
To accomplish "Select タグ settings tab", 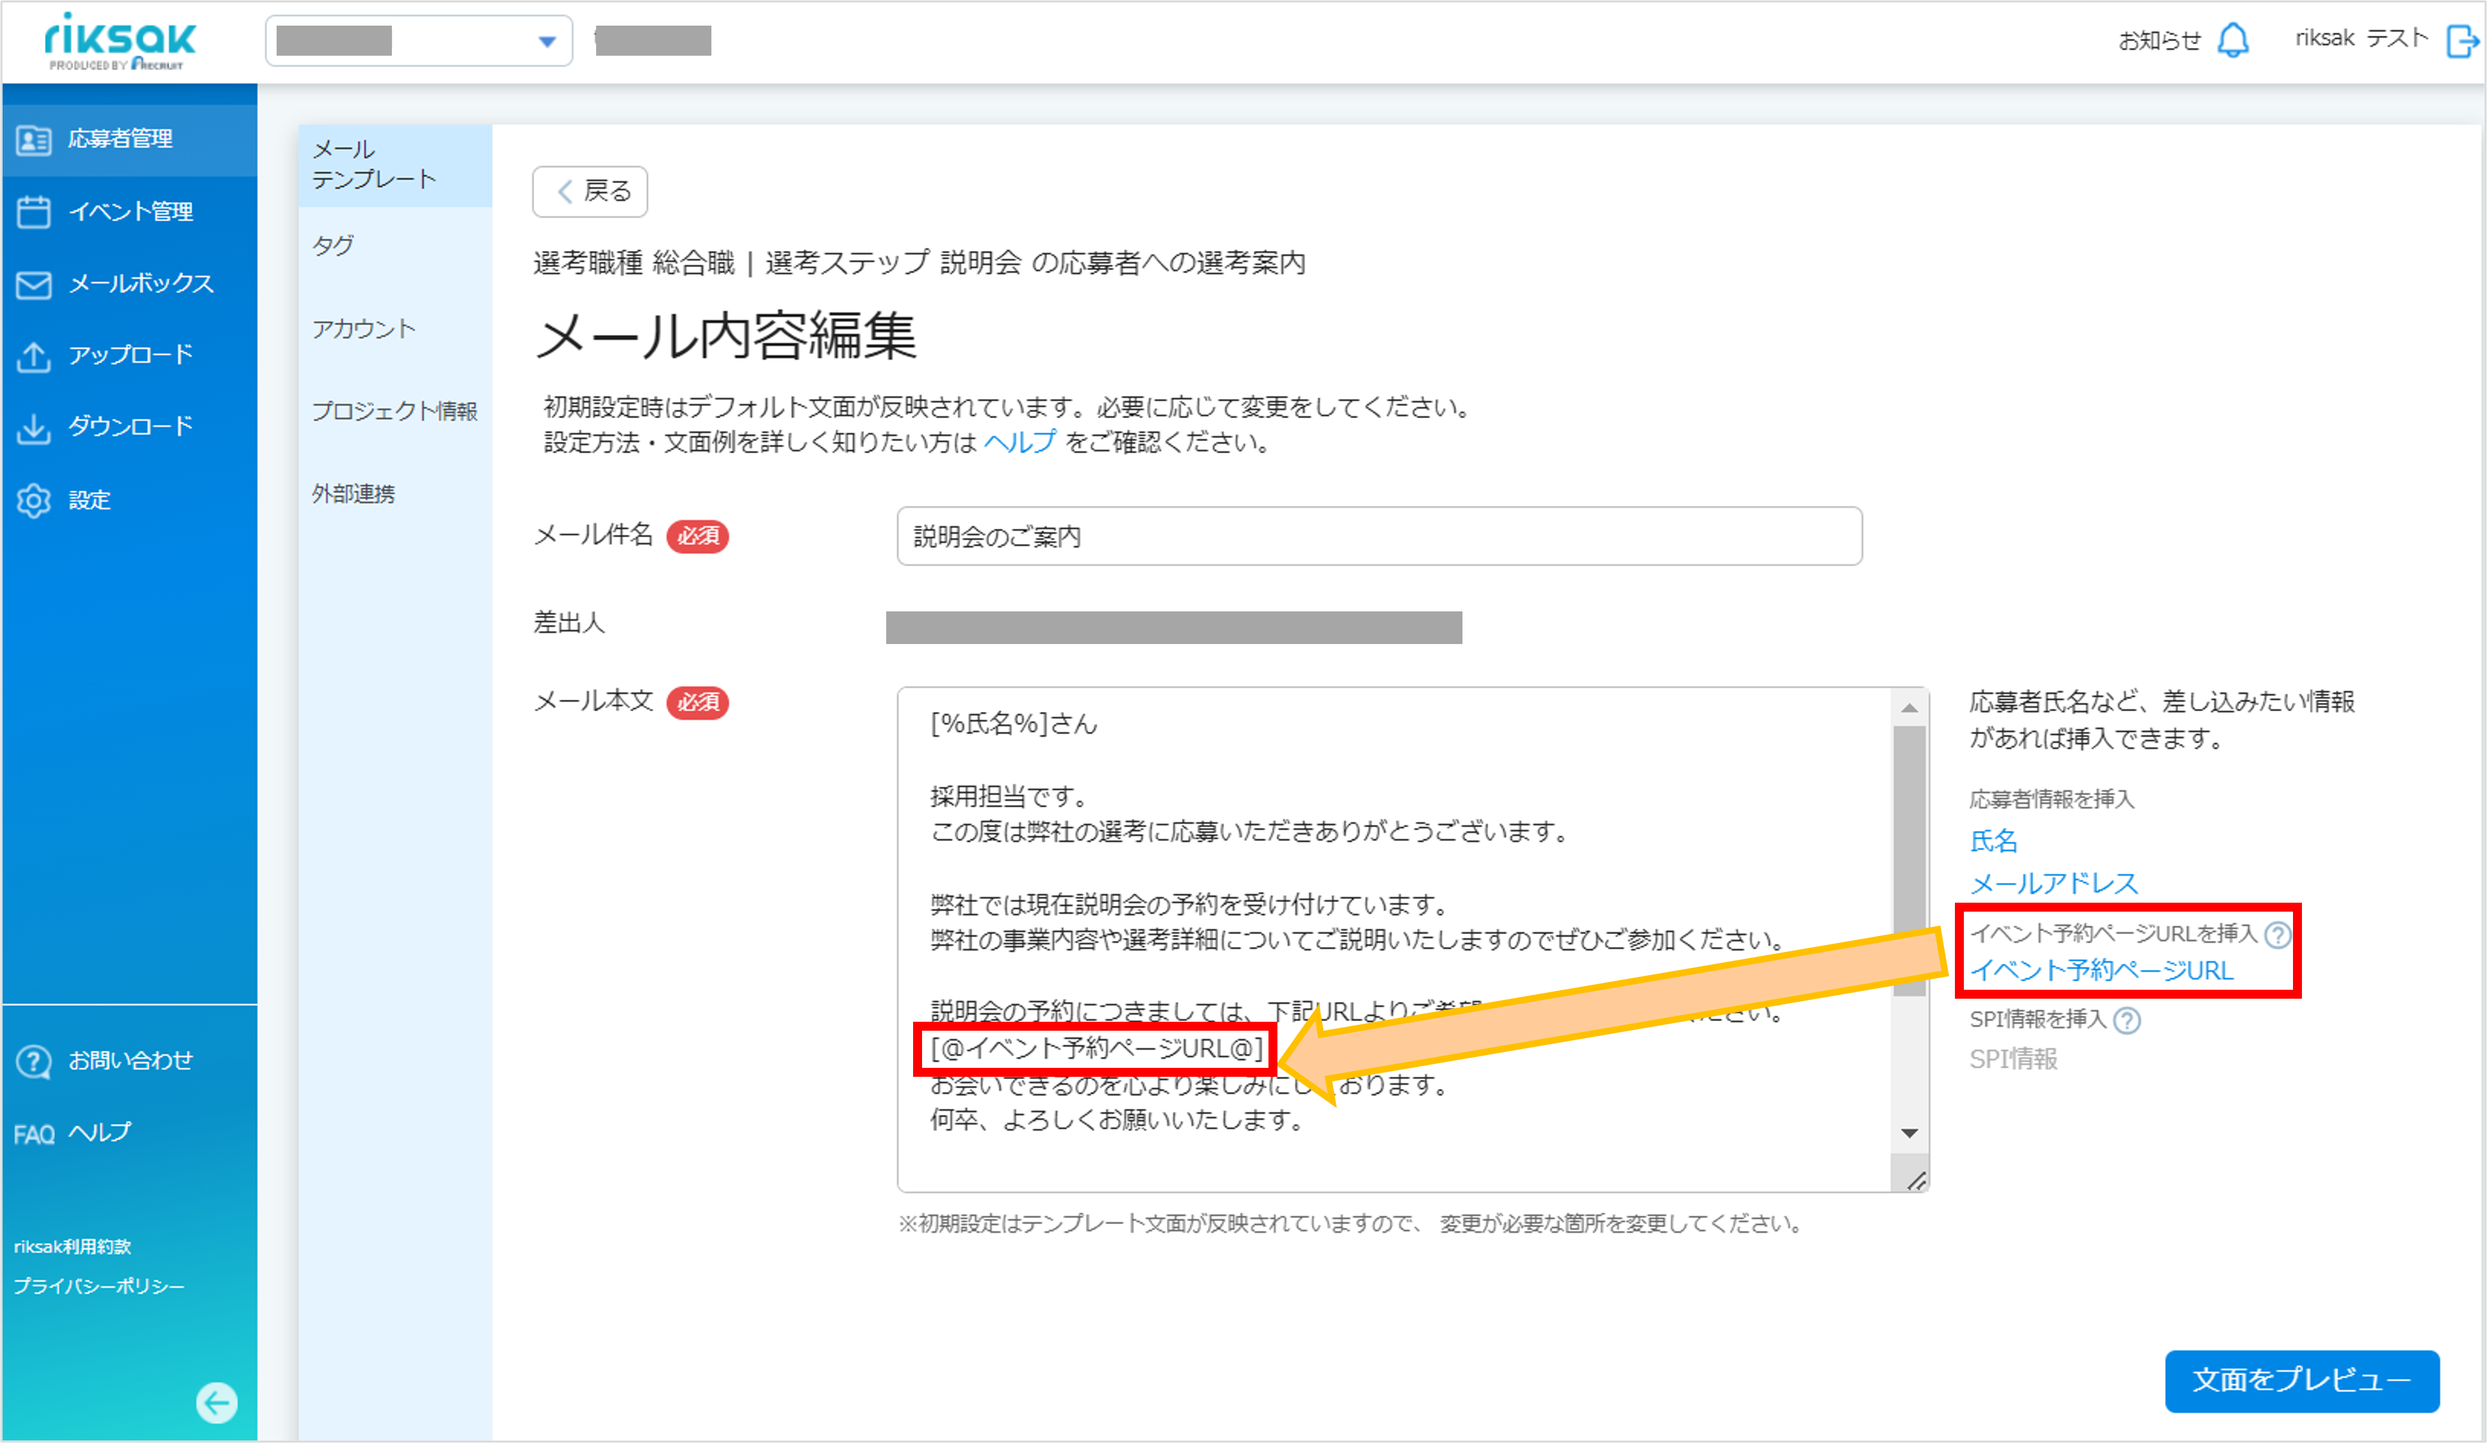I will coord(395,246).
